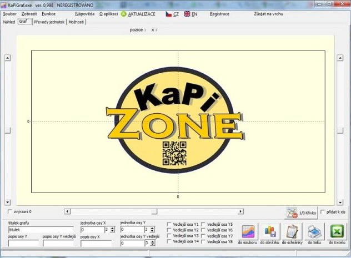The image size is (351, 258).
Task: Open the Soubor menu
Action: coord(9,14)
